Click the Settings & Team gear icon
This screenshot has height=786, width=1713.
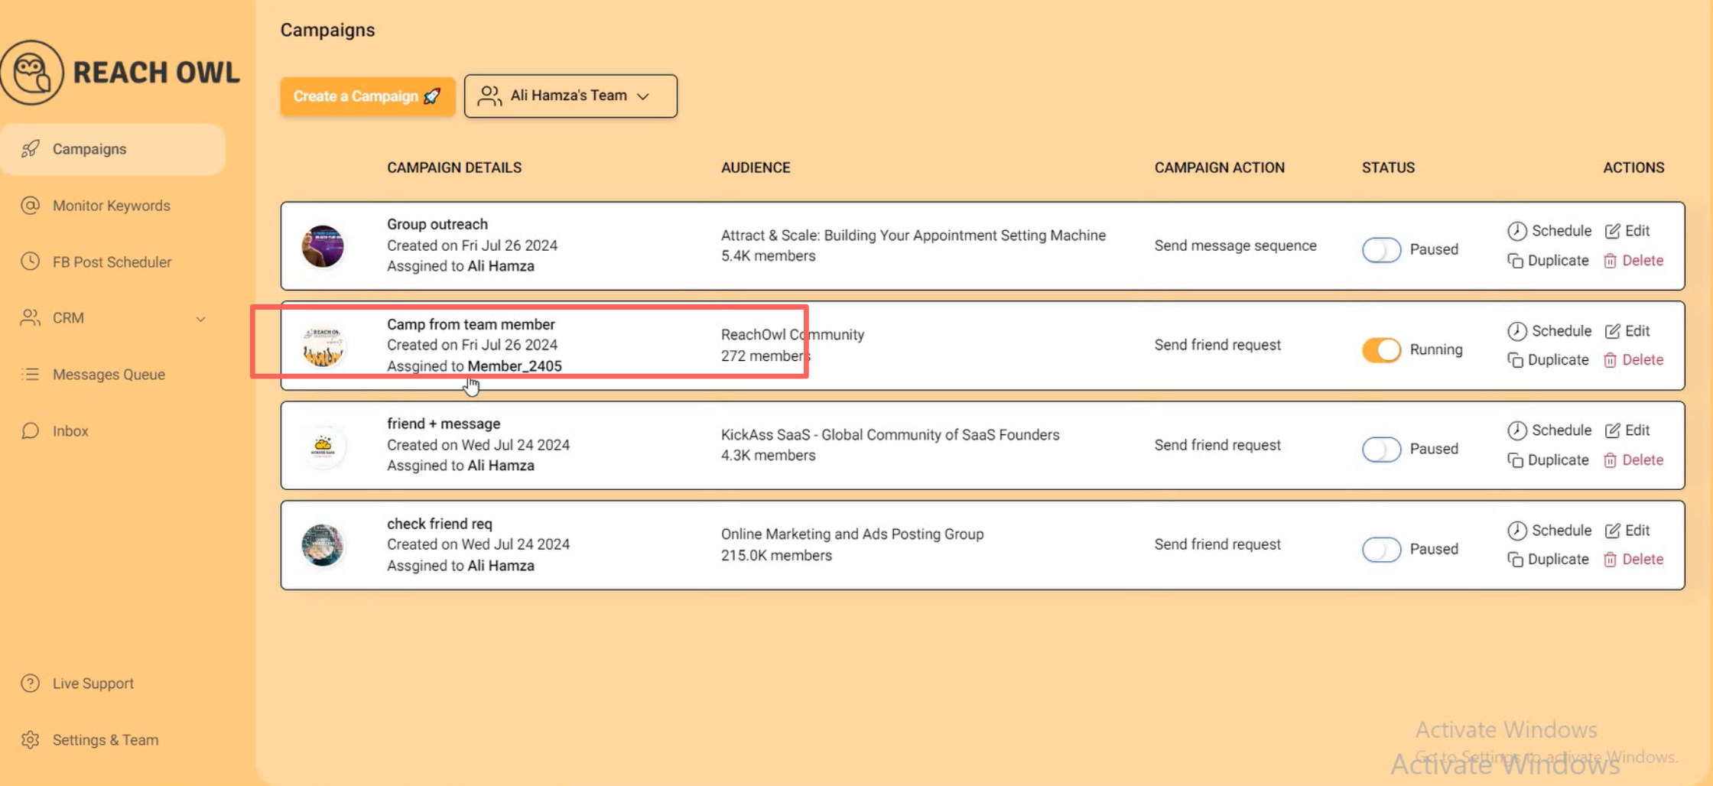click(31, 740)
